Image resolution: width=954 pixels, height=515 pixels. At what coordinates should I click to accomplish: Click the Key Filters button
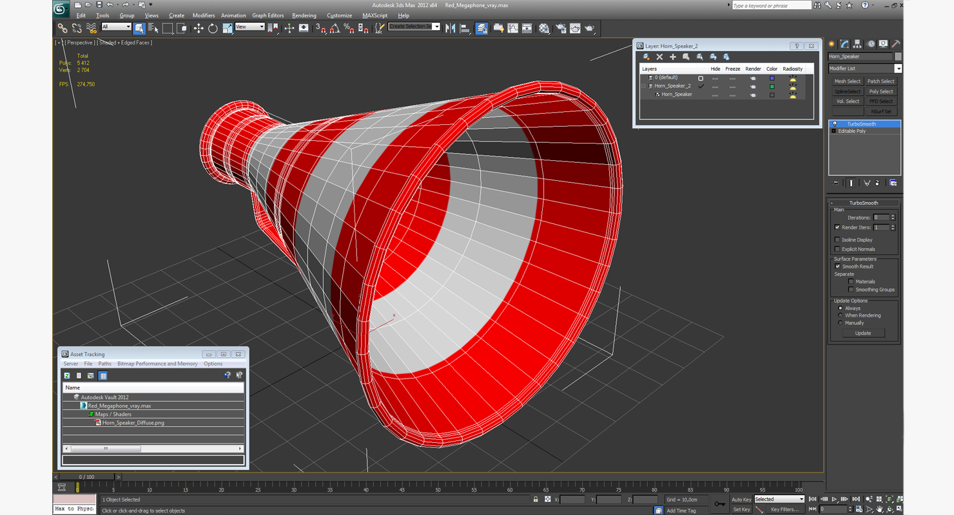point(784,509)
